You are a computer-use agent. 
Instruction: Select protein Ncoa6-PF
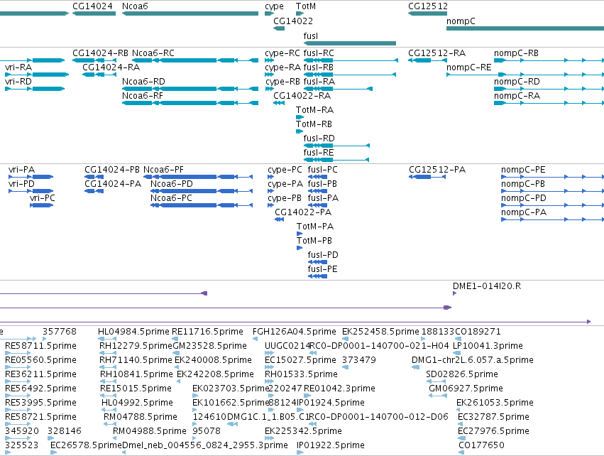198,177
